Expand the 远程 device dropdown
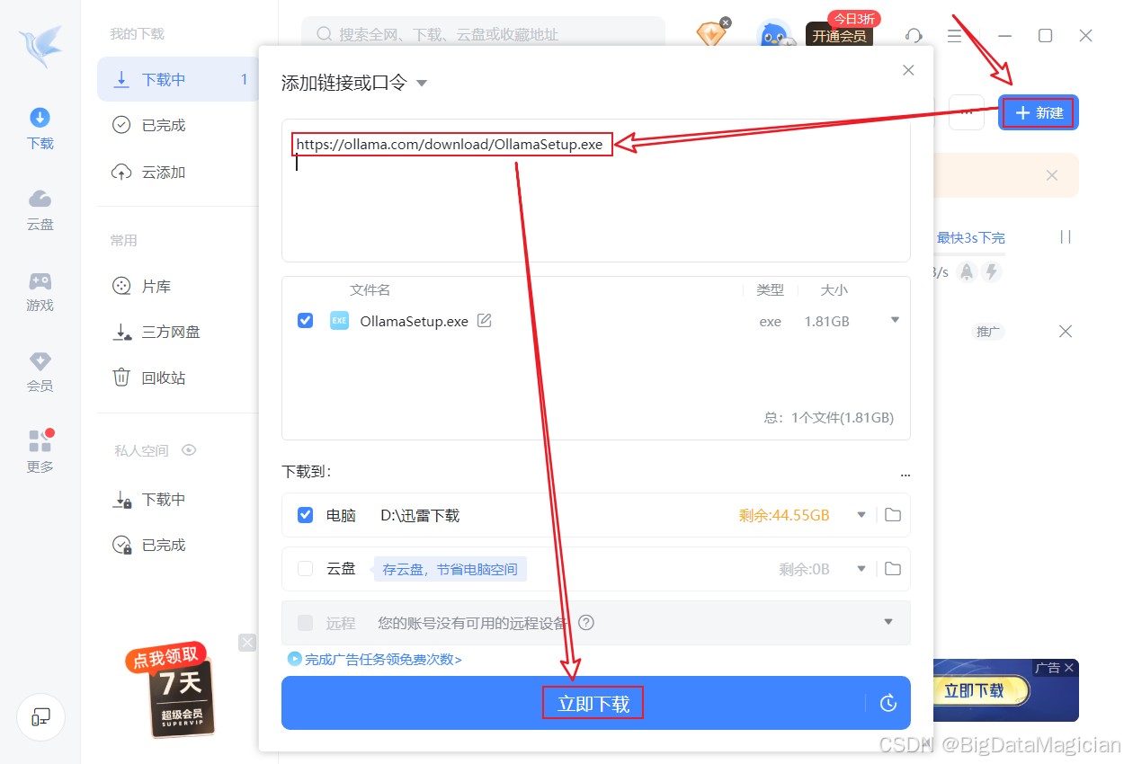The image size is (1124, 764). (x=888, y=622)
